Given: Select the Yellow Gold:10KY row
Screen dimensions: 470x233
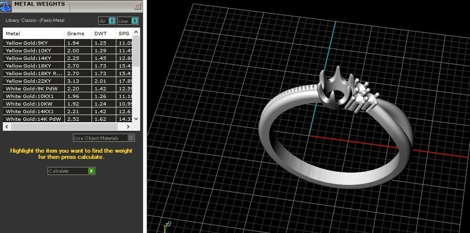Looking at the screenshot, I should tap(68, 50).
